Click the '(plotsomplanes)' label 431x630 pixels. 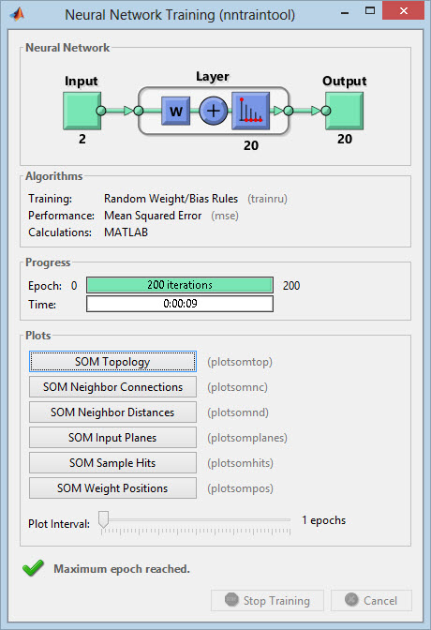pyautogui.click(x=247, y=438)
